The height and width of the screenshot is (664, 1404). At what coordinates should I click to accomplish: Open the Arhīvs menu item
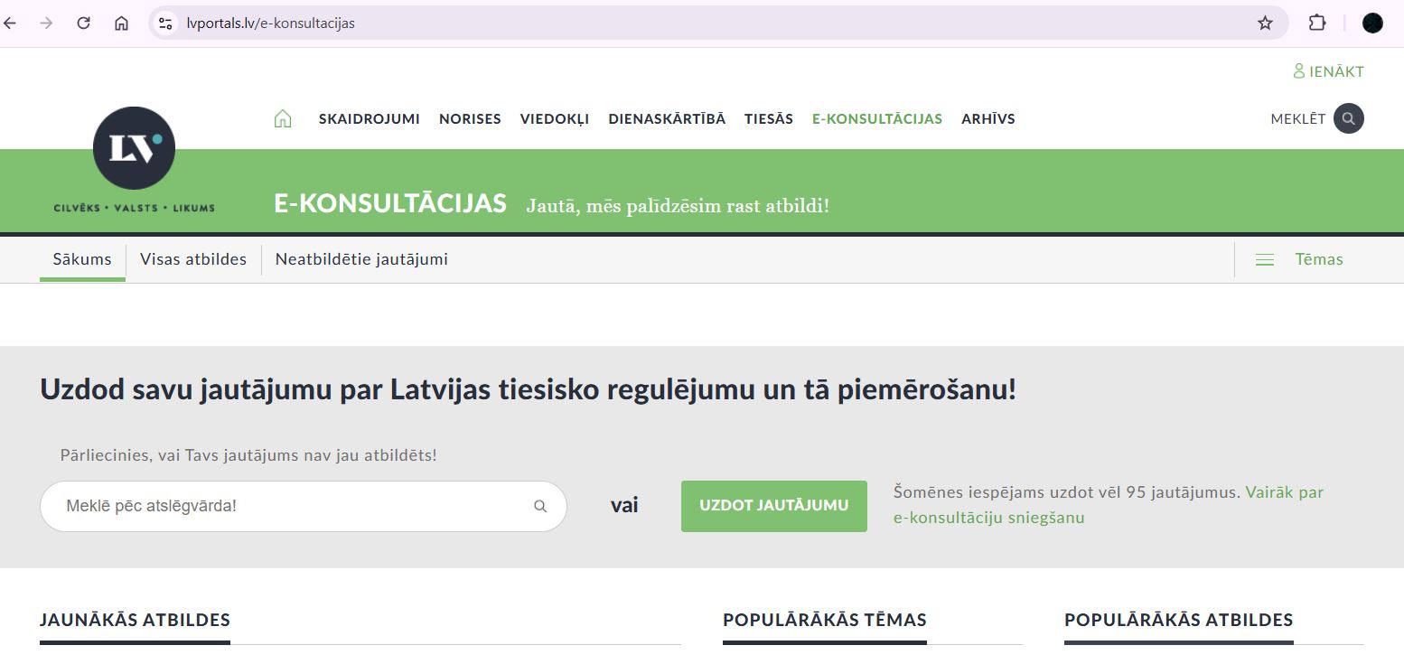[987, 119]
